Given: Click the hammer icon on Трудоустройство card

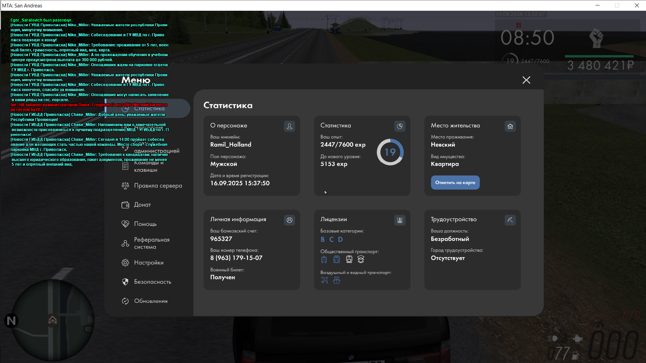Looking at the screenshot, I should pyautogui.click(x=510, y=220).
